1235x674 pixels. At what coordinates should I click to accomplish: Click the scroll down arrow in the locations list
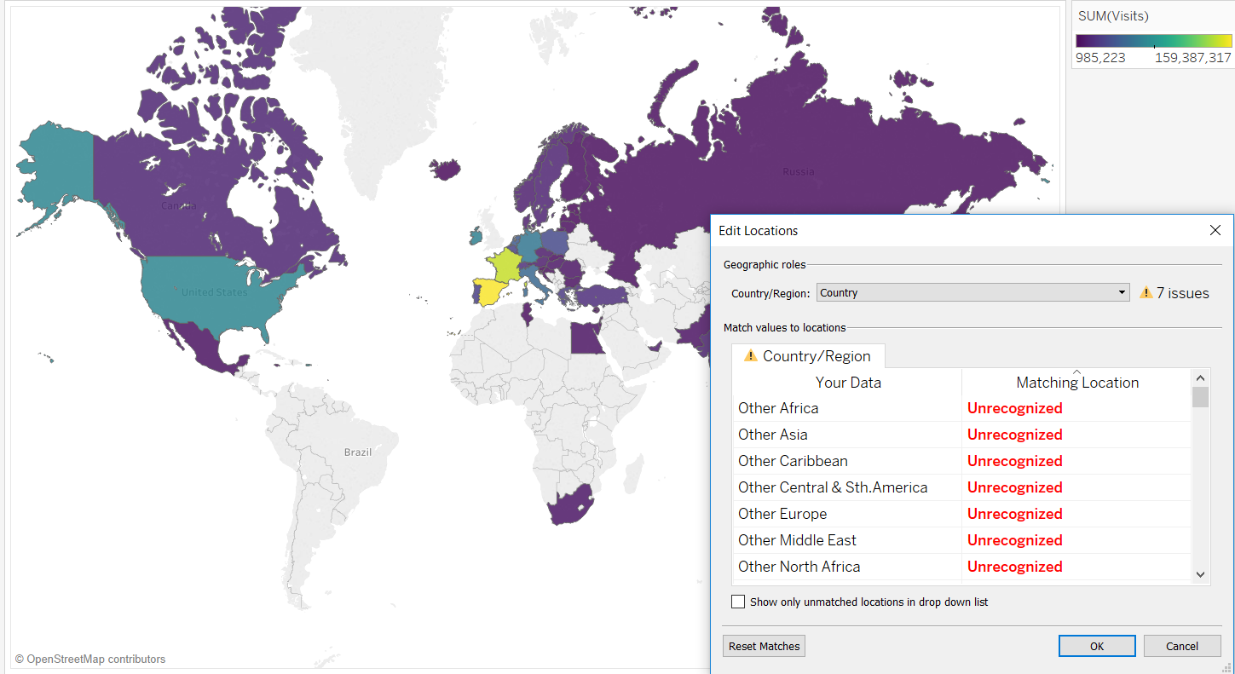point(1200,574)
